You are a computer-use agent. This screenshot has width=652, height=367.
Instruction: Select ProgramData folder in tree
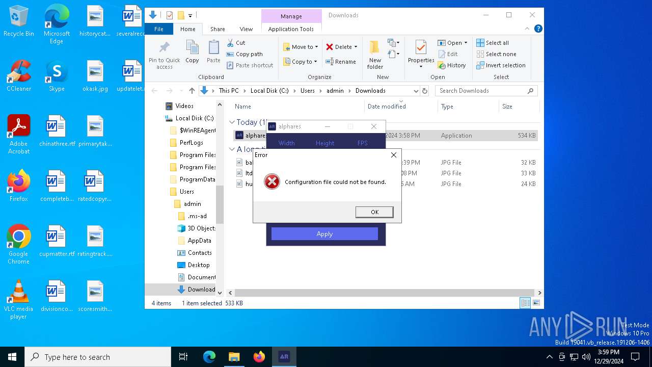pos(197,179)
